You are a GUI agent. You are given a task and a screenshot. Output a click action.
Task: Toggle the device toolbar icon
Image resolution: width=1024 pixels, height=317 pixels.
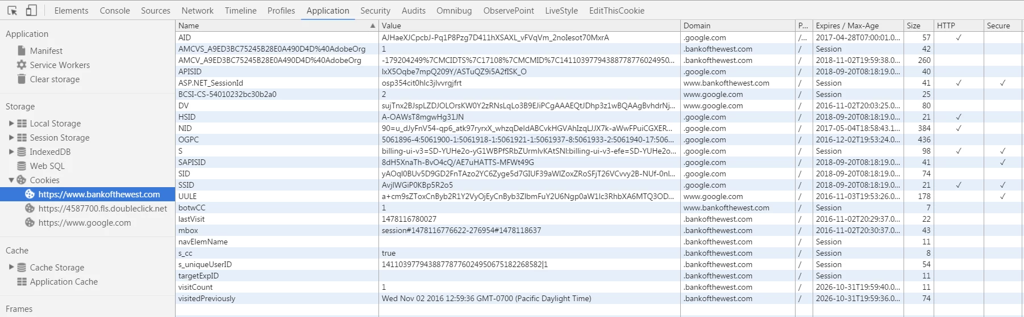pyautogui.click(x=31, y=10)
